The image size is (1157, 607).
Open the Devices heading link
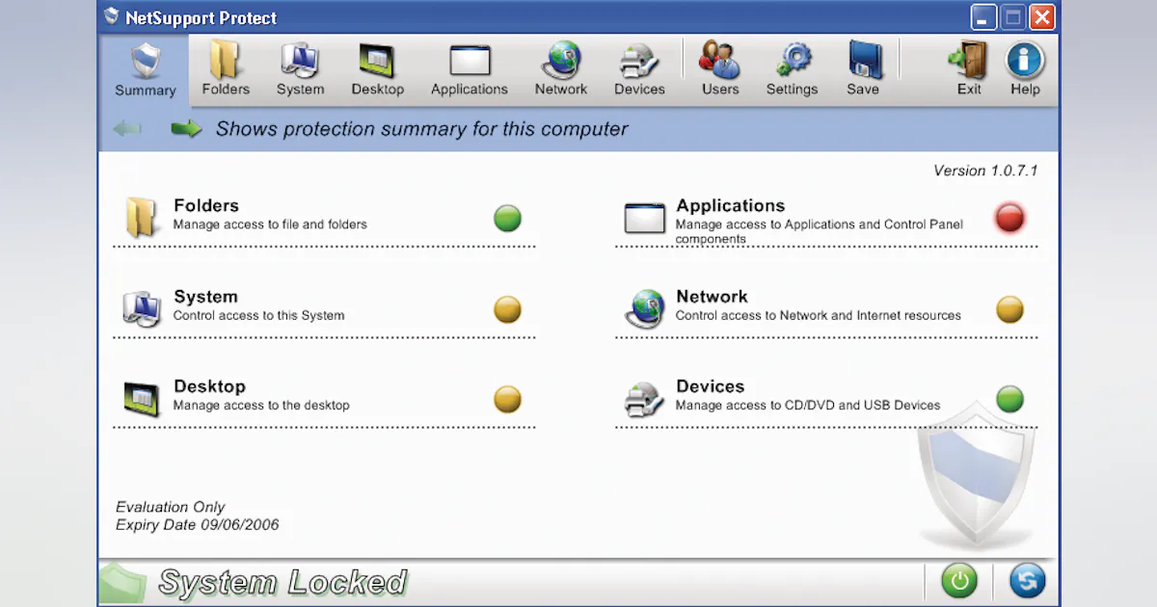pyautogui.click(x=711, y=386)
